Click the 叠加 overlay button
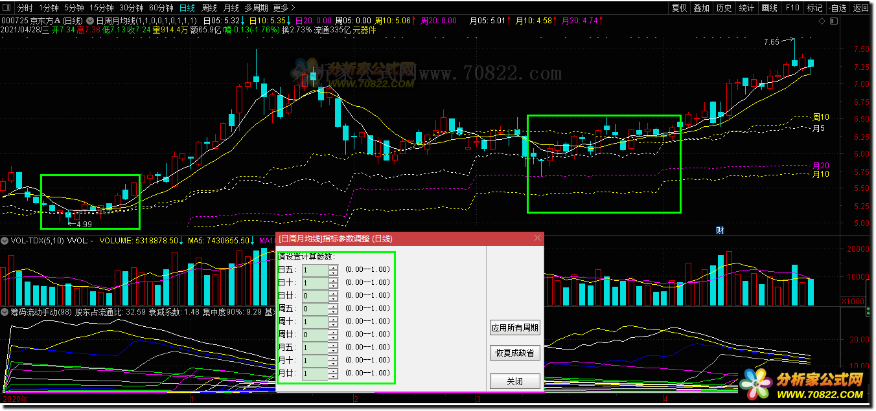The width and height of the screenshot is (876, 411). point(701,8)
